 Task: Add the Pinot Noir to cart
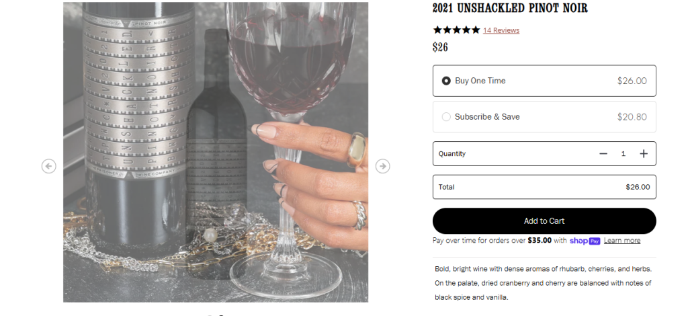(544, 221)
